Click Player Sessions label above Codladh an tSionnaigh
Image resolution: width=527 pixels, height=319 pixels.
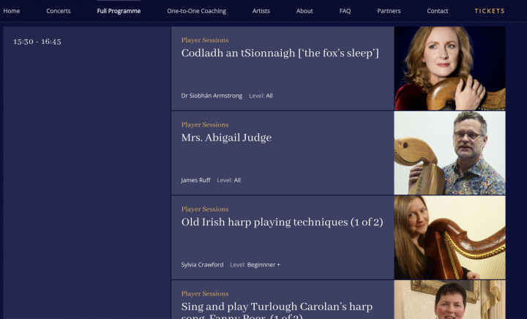[x=205, y=40]
